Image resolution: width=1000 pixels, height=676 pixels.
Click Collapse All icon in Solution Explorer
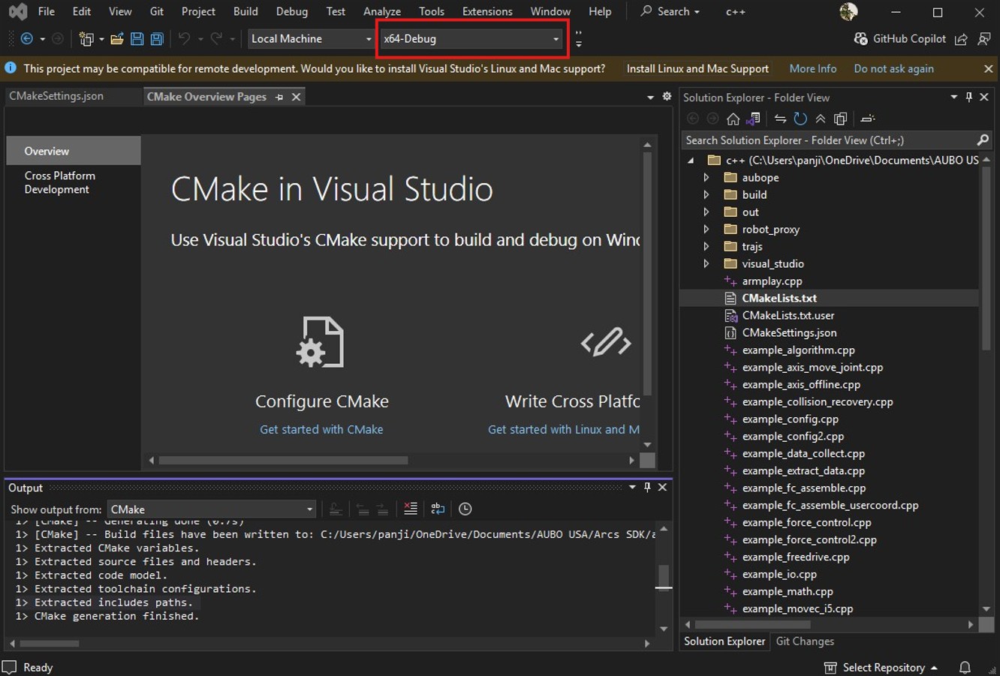pyautogui.click(x=821, y=119)
